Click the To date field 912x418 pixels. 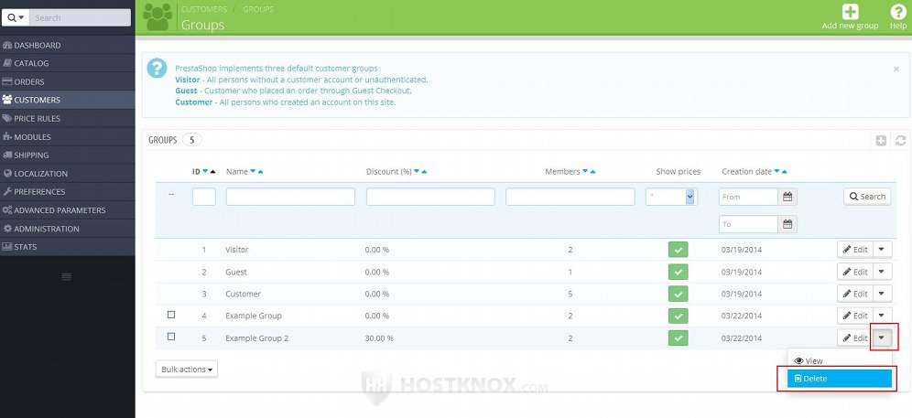pyautogui.click(x=749, y=224)
